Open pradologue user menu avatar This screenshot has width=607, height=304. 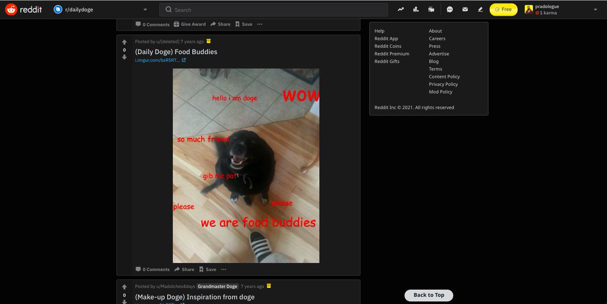pos(529,10)
